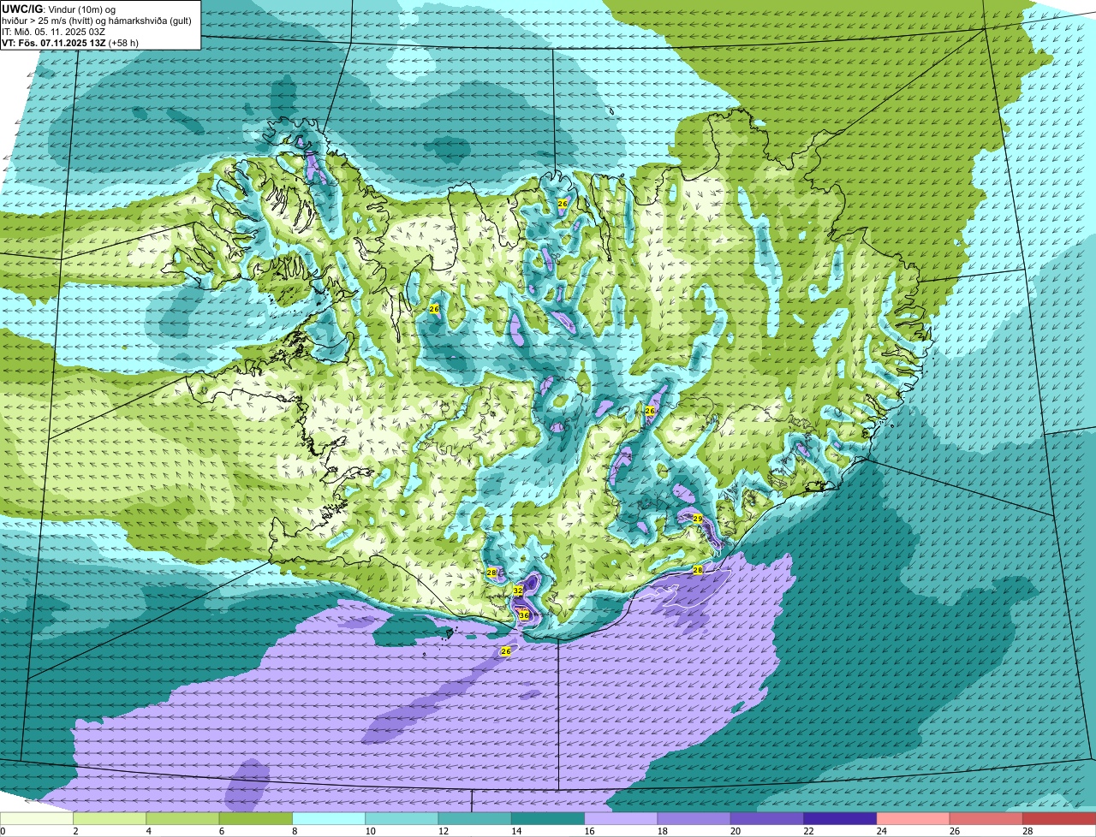
Task: Pick the 18–20 medium purple color bar swatch
Action: 694,819
